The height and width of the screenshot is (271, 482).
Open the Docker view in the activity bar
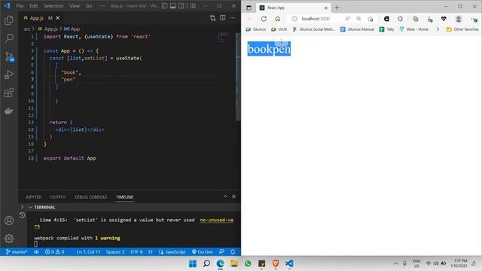click(9, 111)
